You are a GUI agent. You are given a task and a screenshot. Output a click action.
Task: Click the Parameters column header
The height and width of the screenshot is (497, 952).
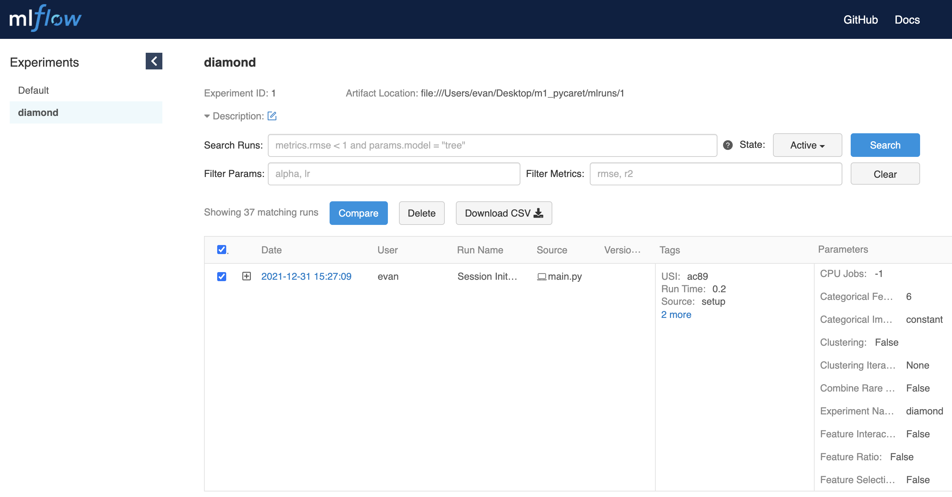point(843,249)
